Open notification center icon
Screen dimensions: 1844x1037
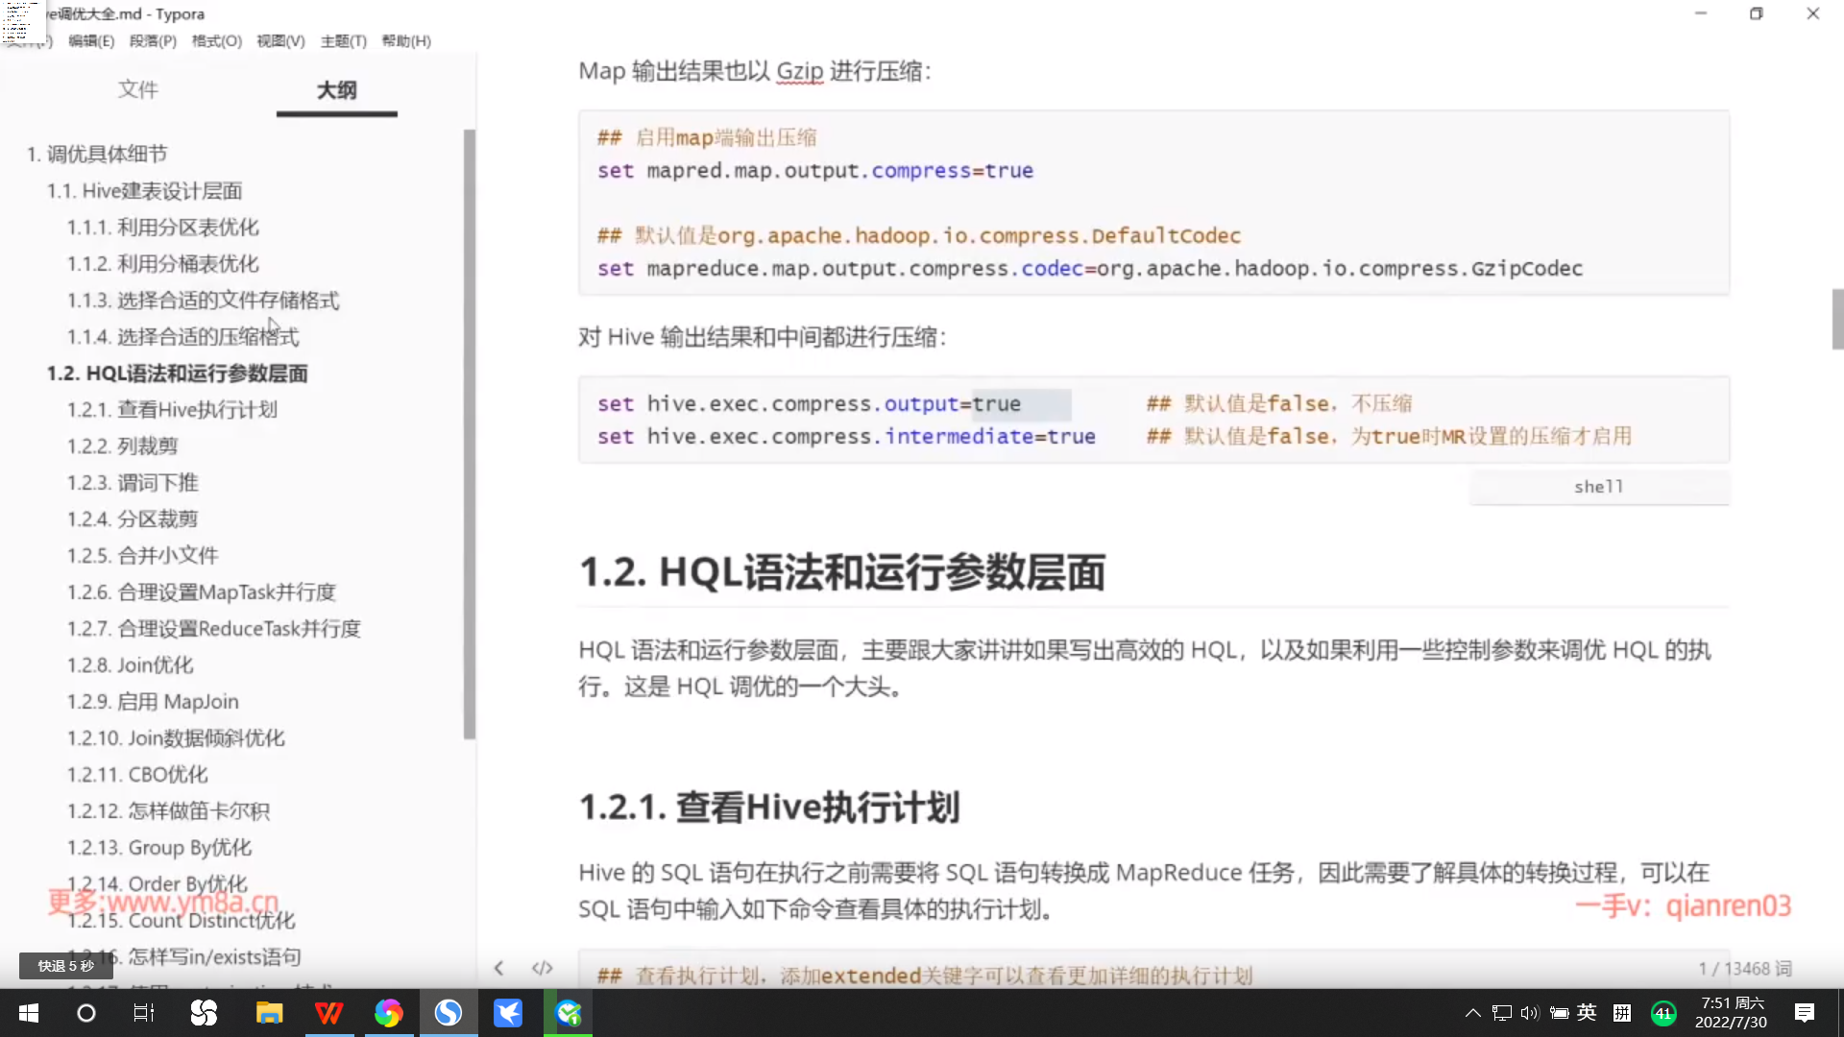[1805, 1013]
